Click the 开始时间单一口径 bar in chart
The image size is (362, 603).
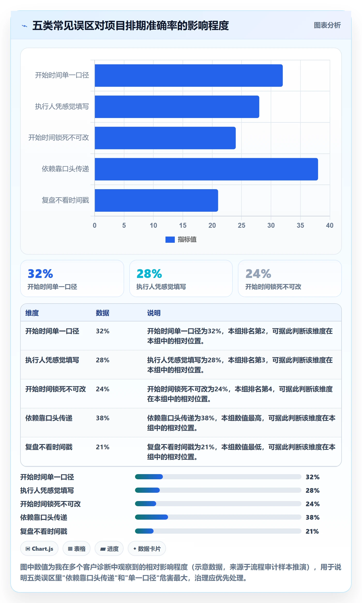189,76
